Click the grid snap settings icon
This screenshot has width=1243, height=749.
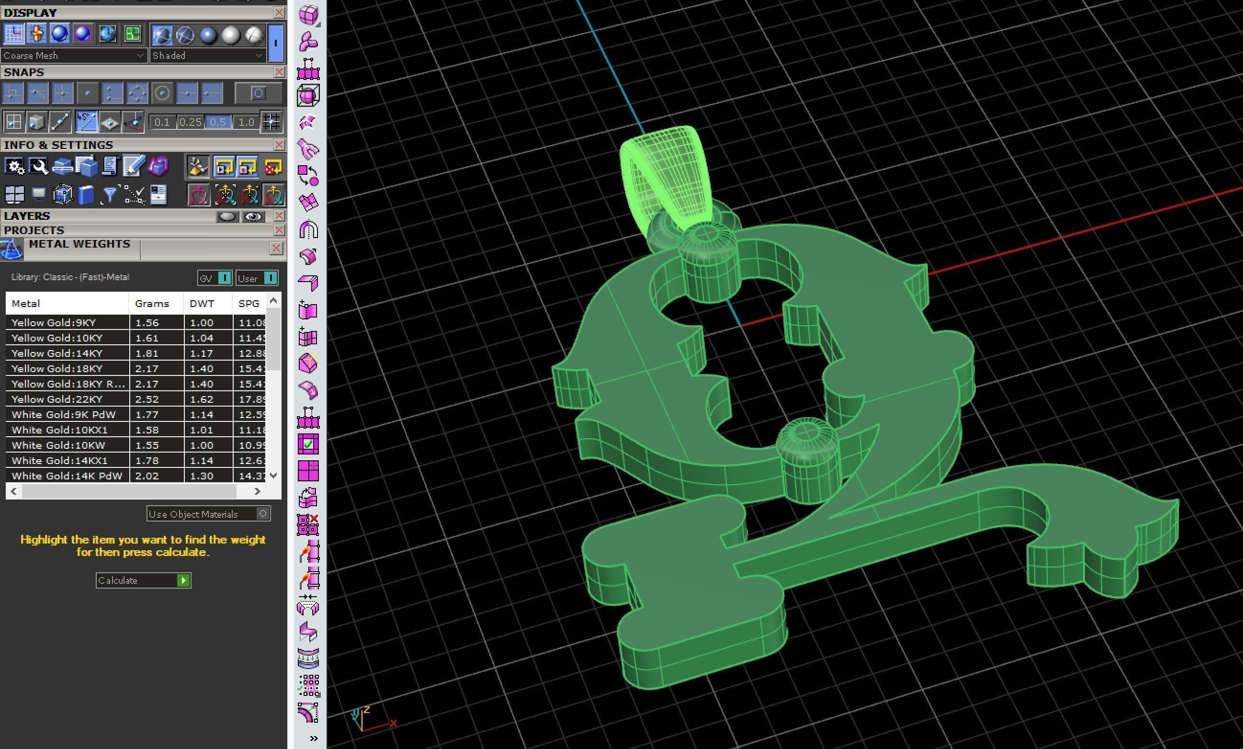(x=271, y=122)
